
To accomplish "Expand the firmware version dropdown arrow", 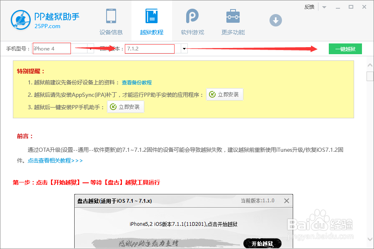I will point(184,49).
